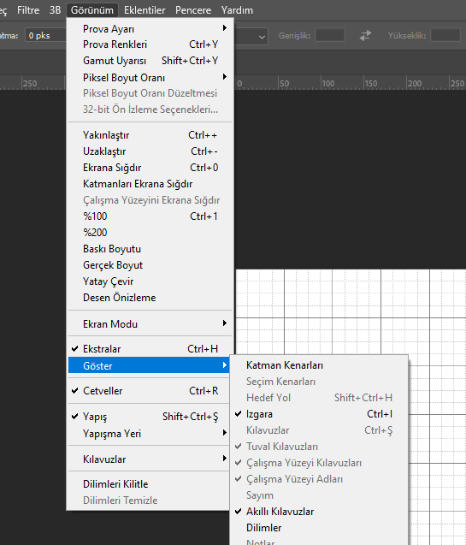Screen dimensions: 466x545
Task: Toggle the Ekstralar extras option
Action: pos(149,348)
